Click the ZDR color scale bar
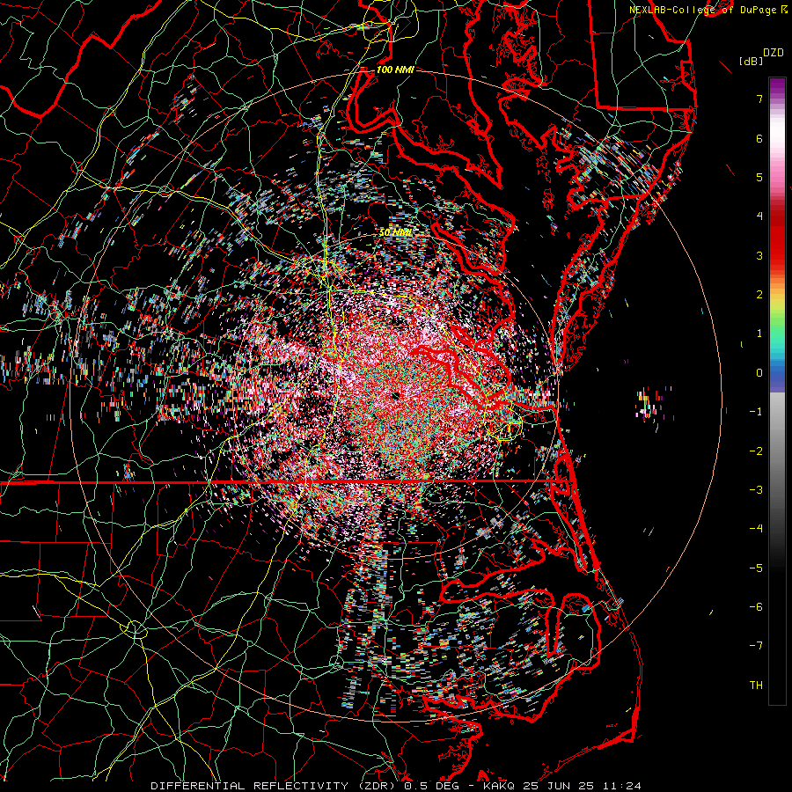792x792 pixels. 777,391
